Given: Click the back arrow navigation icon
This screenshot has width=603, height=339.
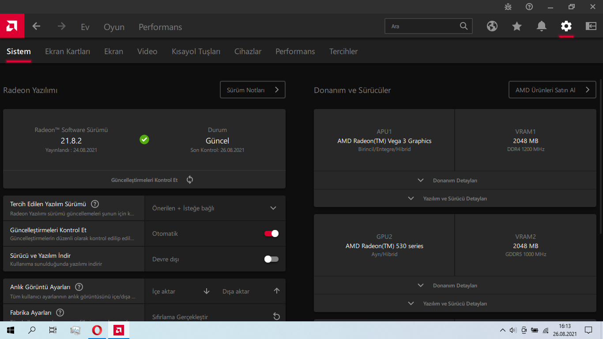Looking at the screenshot, I should (36, 26).
